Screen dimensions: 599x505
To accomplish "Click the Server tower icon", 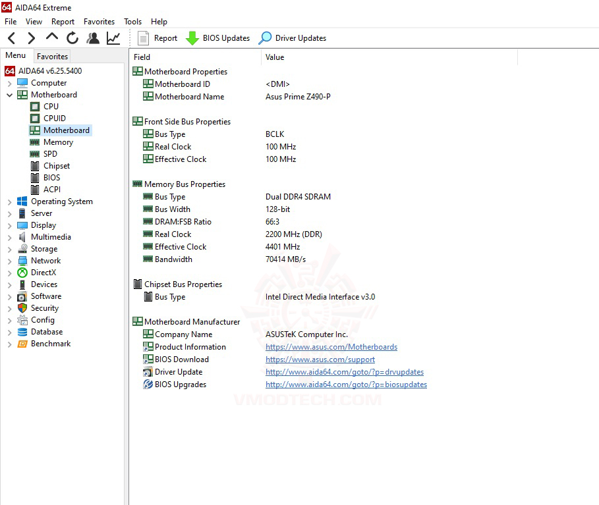I will pos(22,213).
